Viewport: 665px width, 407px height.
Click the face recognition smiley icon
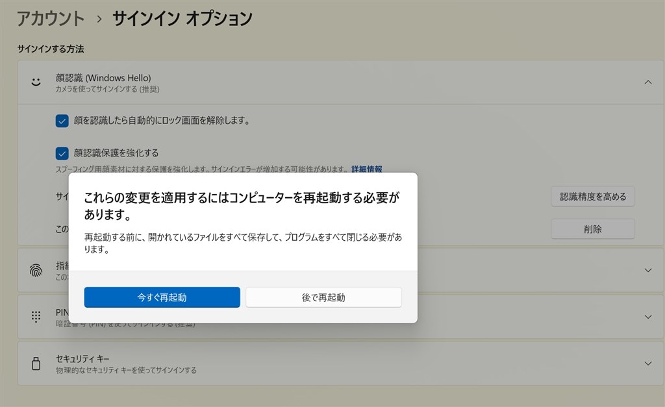click(36, 82)
